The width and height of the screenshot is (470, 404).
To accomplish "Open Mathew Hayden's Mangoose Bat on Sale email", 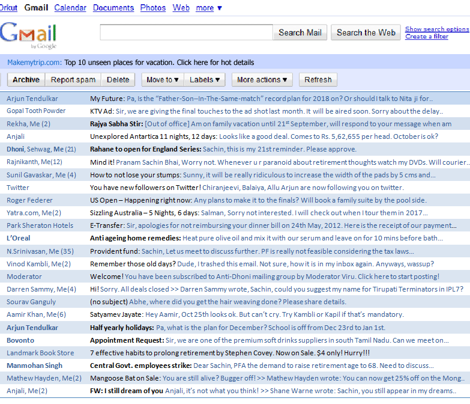I will 235,378.
